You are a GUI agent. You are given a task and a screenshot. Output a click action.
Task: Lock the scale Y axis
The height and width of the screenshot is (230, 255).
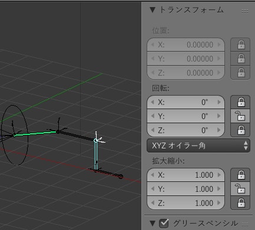click(240, 189)
